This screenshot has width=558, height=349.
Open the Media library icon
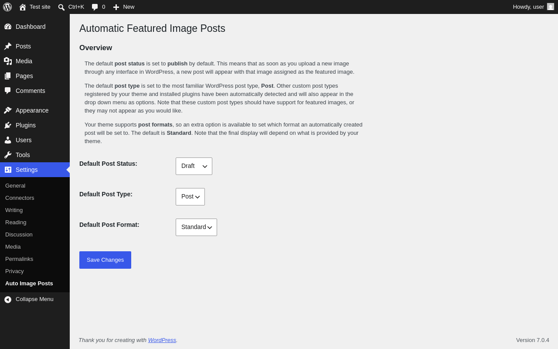pos(8,61)
